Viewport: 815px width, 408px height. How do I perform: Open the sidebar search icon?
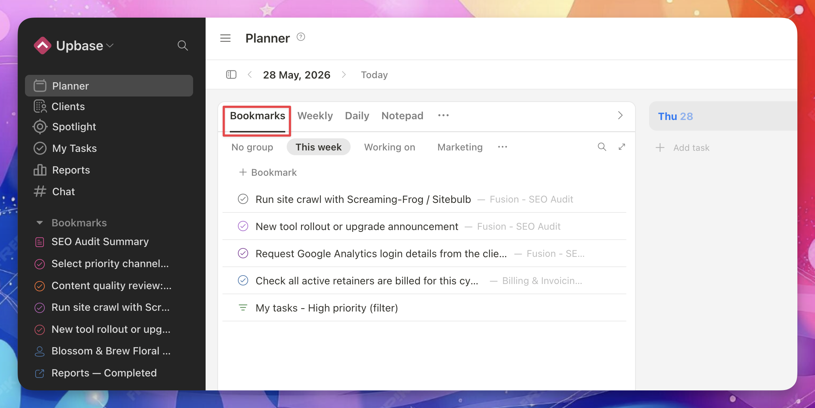182,45
